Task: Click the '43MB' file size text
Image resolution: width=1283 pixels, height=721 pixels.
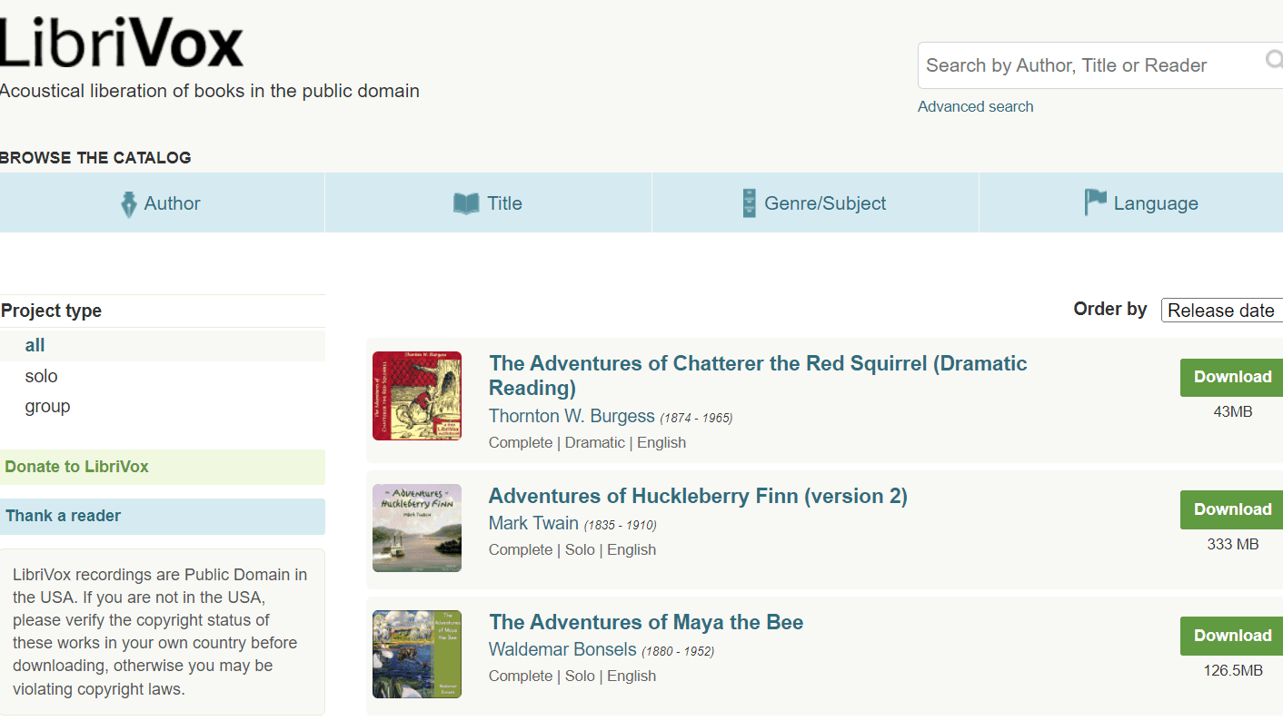Action: point(1233,411)
